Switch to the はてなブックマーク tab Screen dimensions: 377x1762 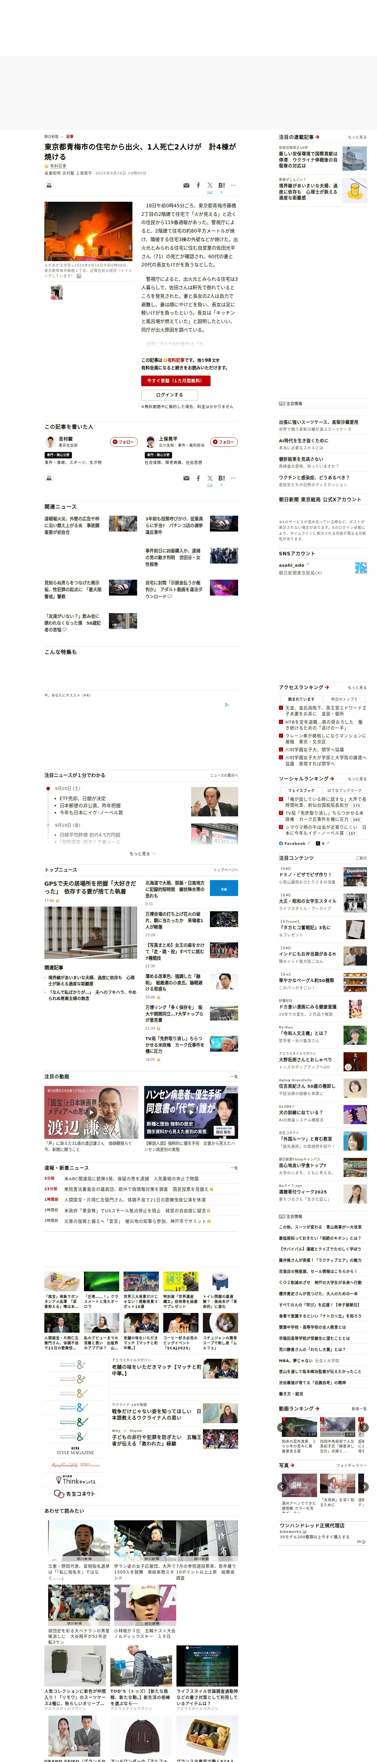coord(344,790)
